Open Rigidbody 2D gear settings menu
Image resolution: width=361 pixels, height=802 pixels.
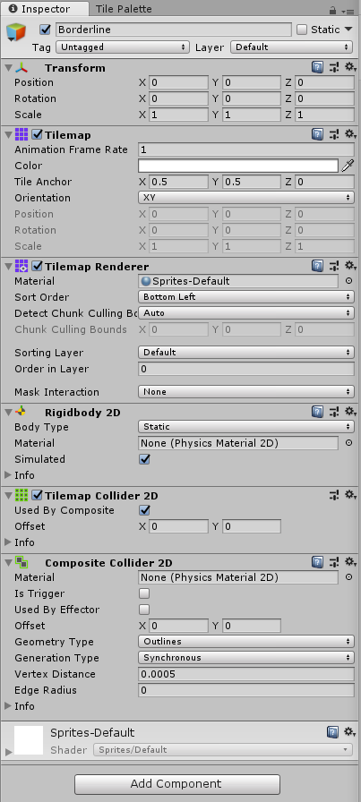click(349, 412)
